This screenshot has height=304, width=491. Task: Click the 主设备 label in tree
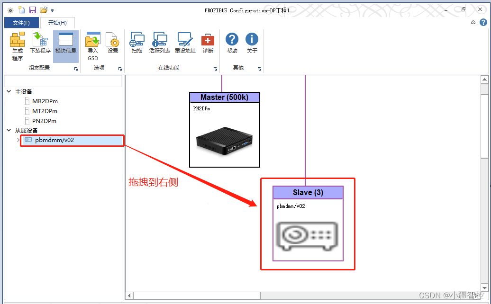pos(24,92)
